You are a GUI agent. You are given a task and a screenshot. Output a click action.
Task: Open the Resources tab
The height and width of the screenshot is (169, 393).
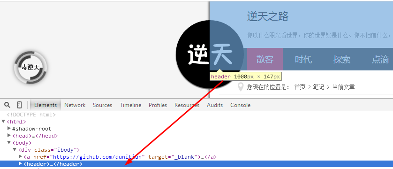pos(187,105)
